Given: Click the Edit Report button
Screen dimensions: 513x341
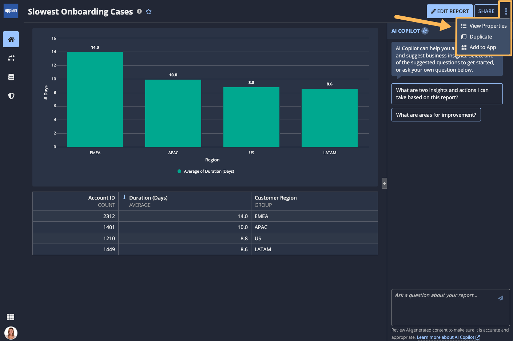Looking at the screenshot, I should (x=450, y=11).
